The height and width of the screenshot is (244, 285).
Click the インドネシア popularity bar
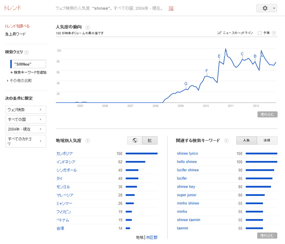click(135, 162)
